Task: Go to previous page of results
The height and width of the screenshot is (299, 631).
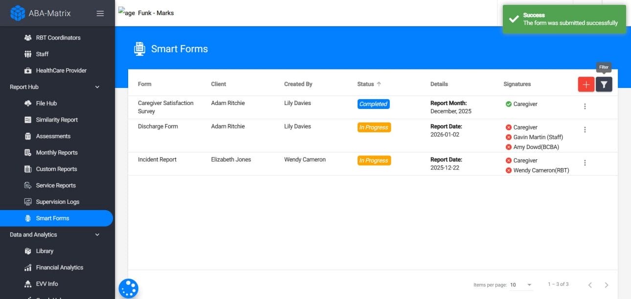Action: (590, 285)
